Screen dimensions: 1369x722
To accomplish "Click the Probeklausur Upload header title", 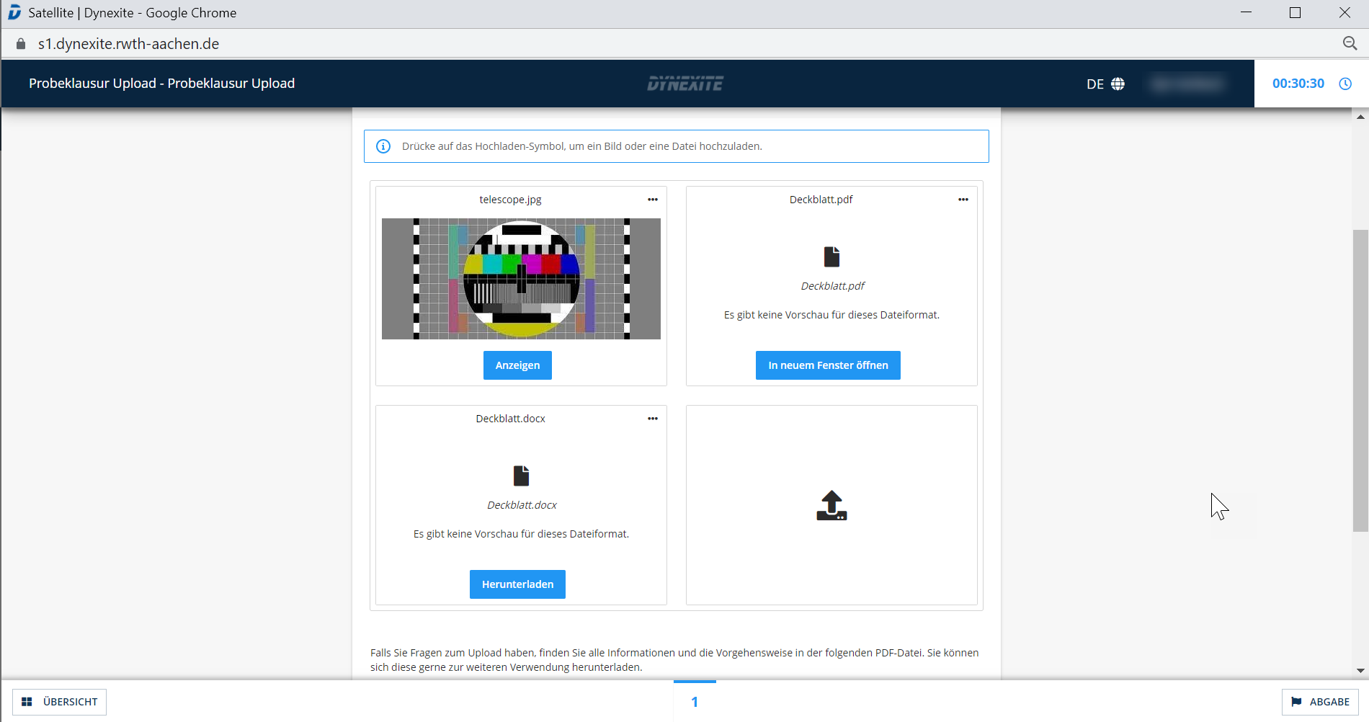I will coord(162,84).
